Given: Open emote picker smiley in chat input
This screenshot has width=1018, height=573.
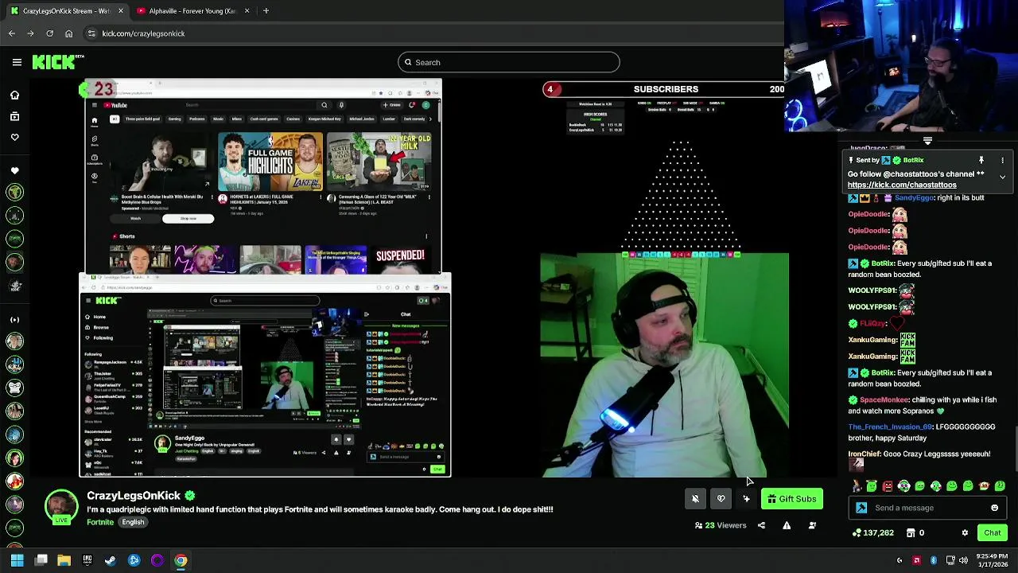Looking at the screenshot, I should click(x=994, y=508).
